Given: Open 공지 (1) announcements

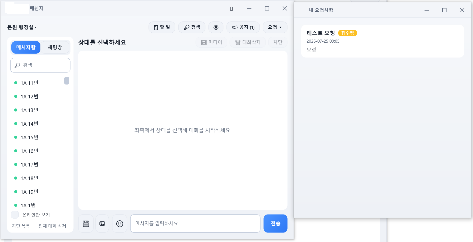Looking at the screenshot, I should [243, 27].
